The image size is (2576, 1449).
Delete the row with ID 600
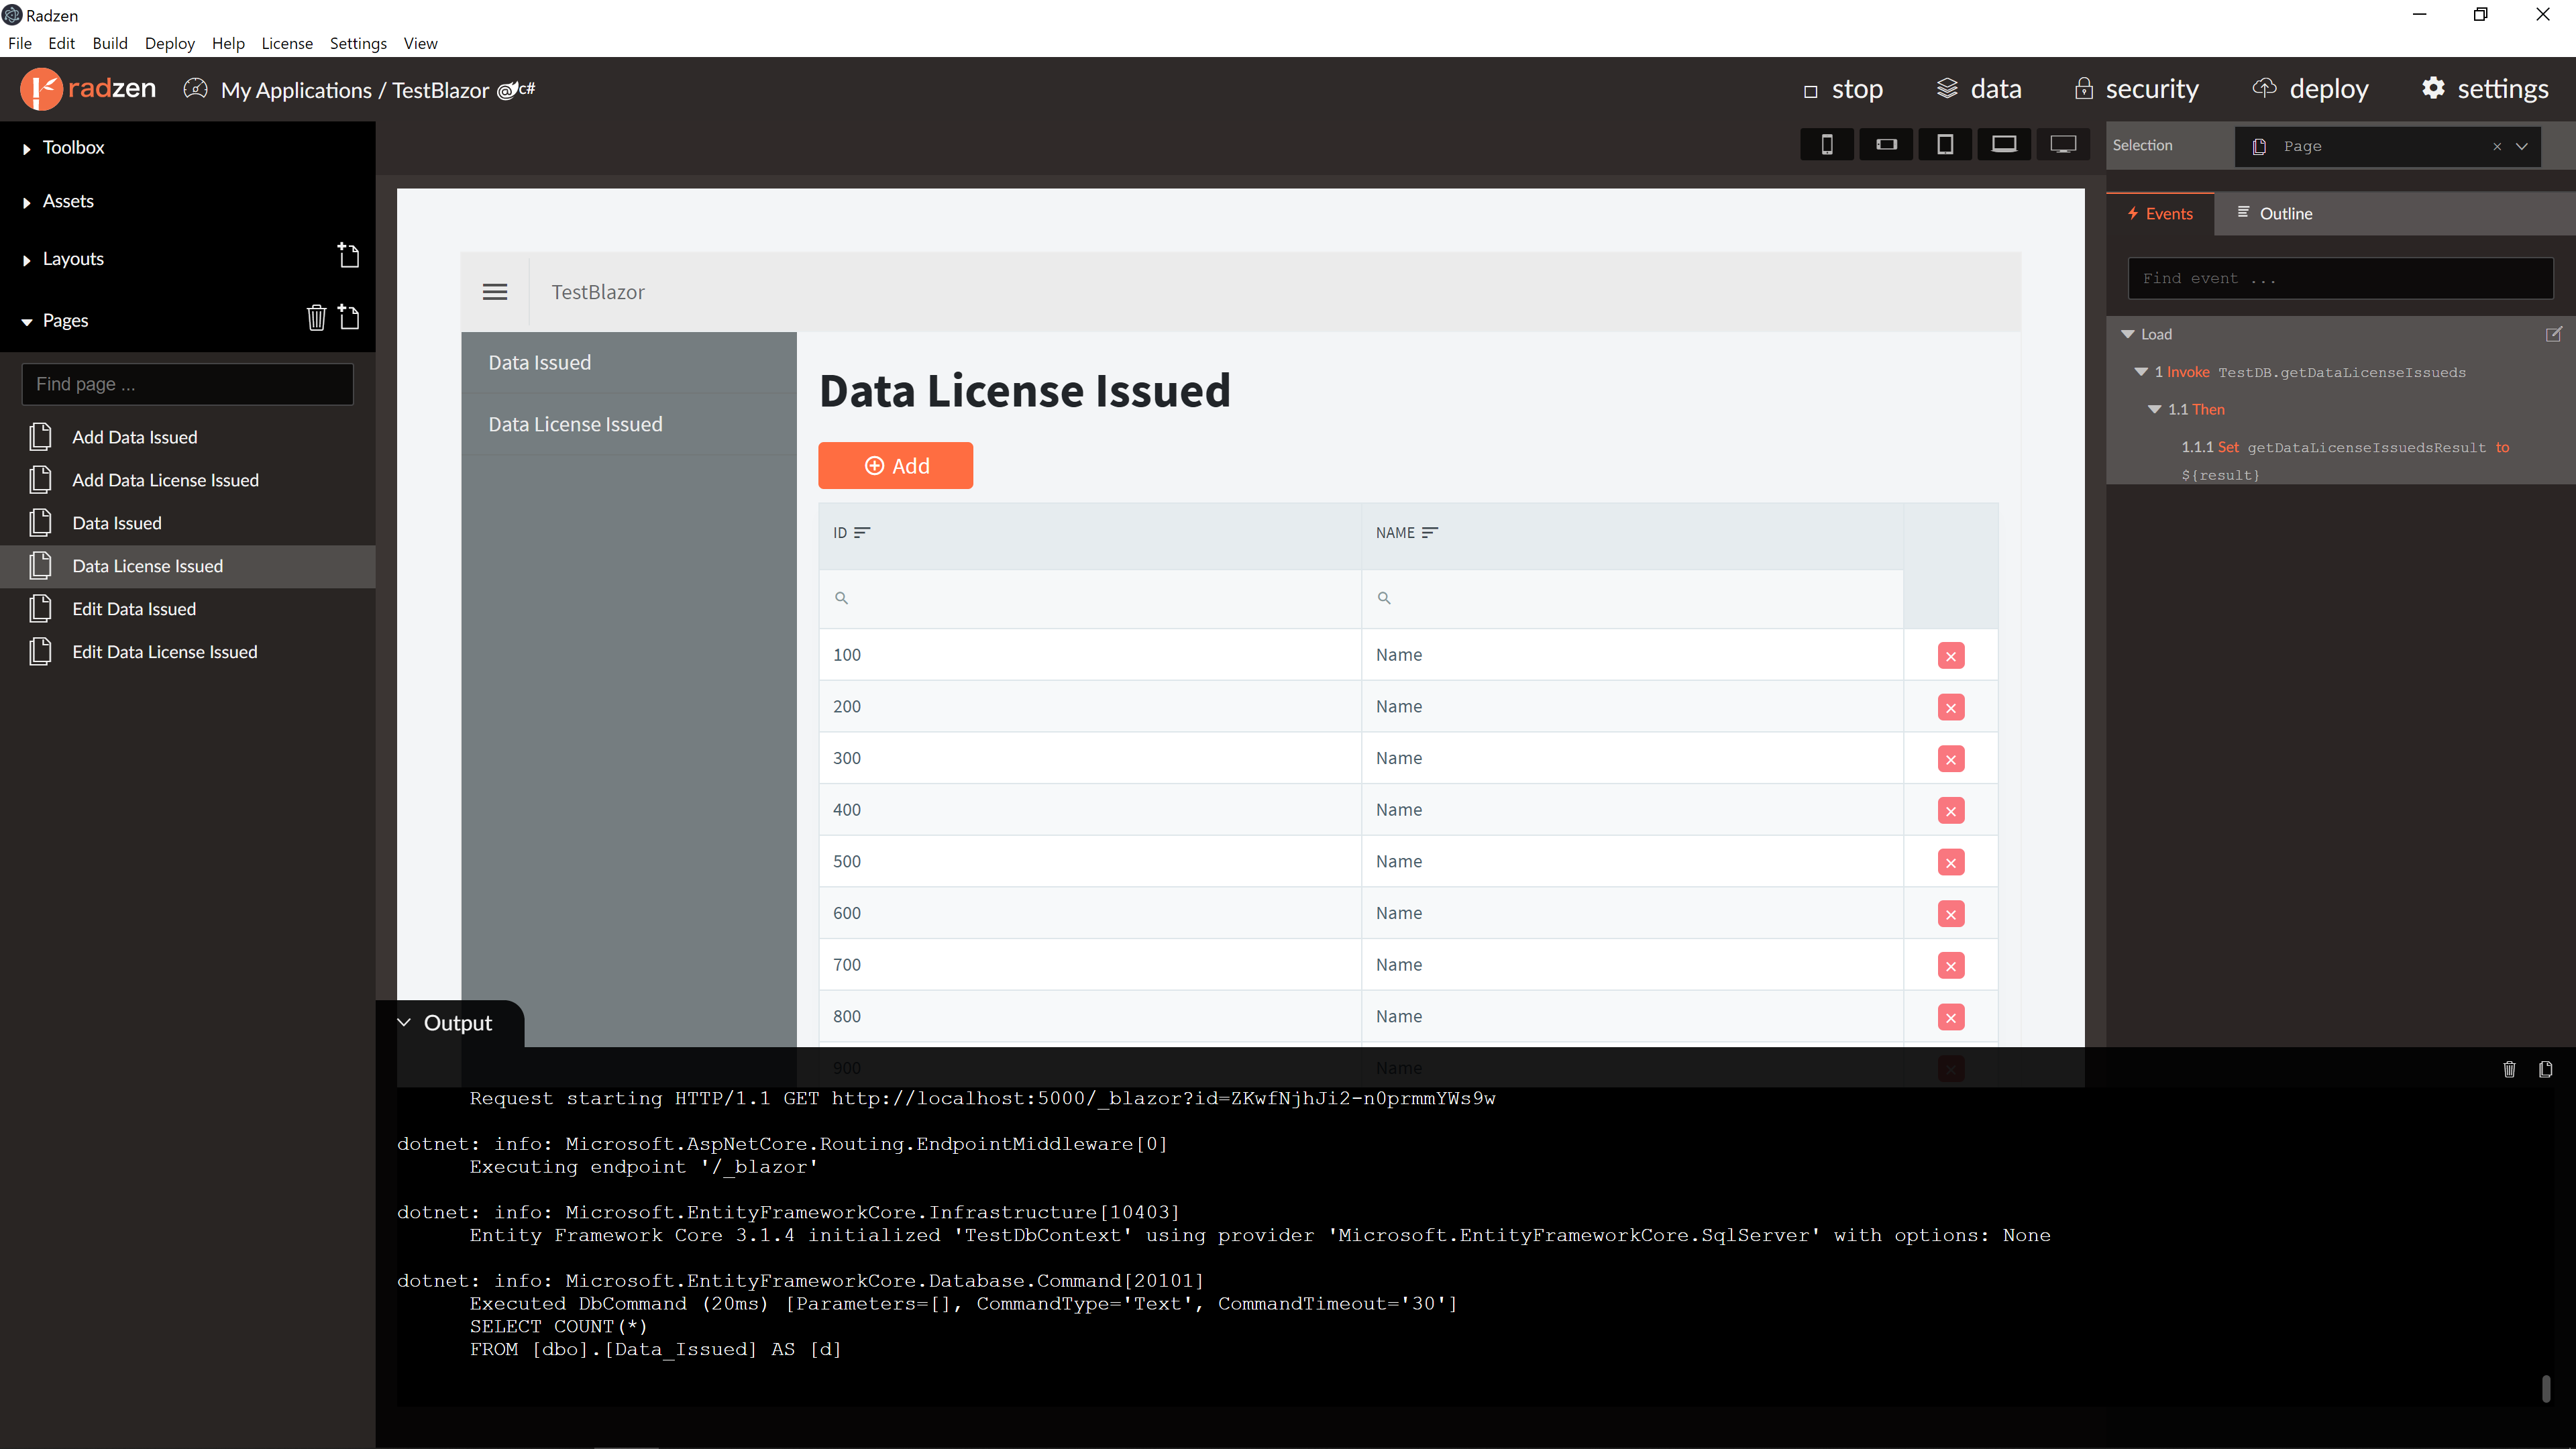tap(1950, 914)
